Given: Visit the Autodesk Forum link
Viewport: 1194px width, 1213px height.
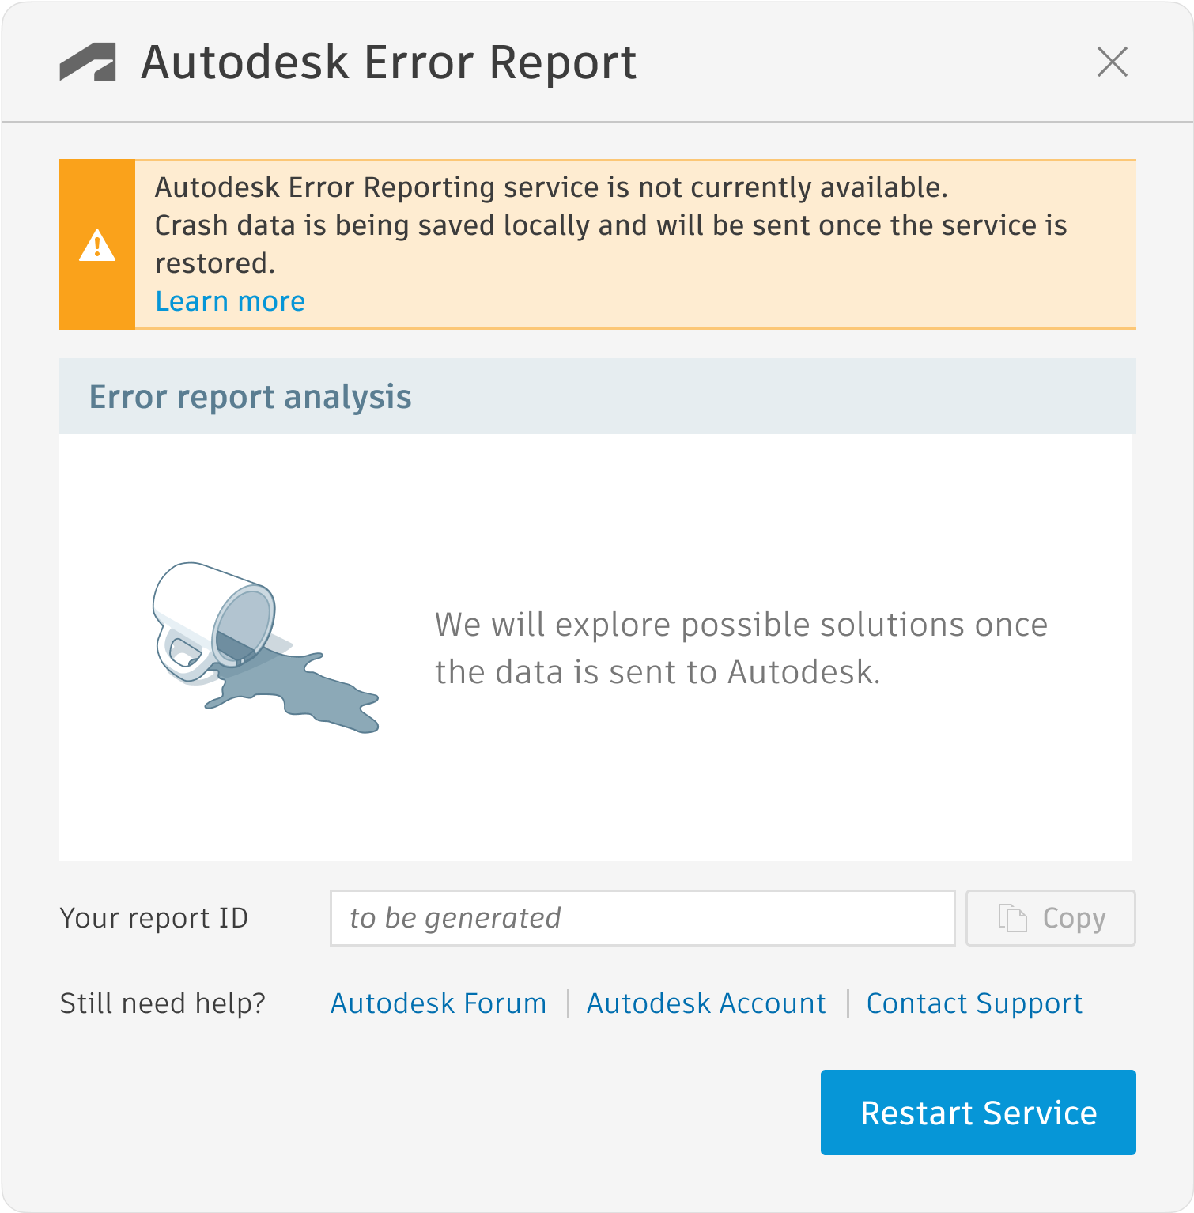Looking at the screenshot, I should 438,1003.
